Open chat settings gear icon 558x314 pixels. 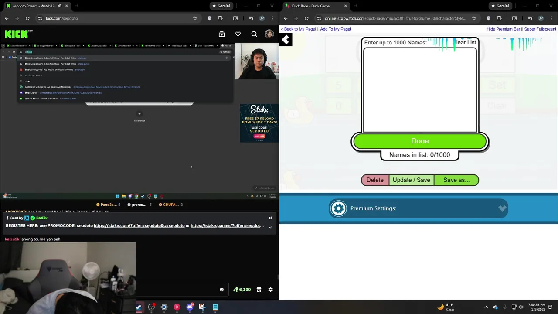[270, 290]
